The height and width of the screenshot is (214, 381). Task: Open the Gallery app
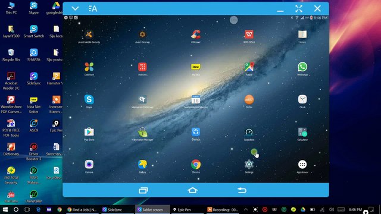(142, 165)
